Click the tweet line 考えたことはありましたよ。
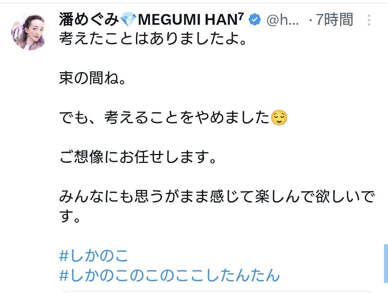Viewport: 388px width, 293px height. click(x=153, y=39)
